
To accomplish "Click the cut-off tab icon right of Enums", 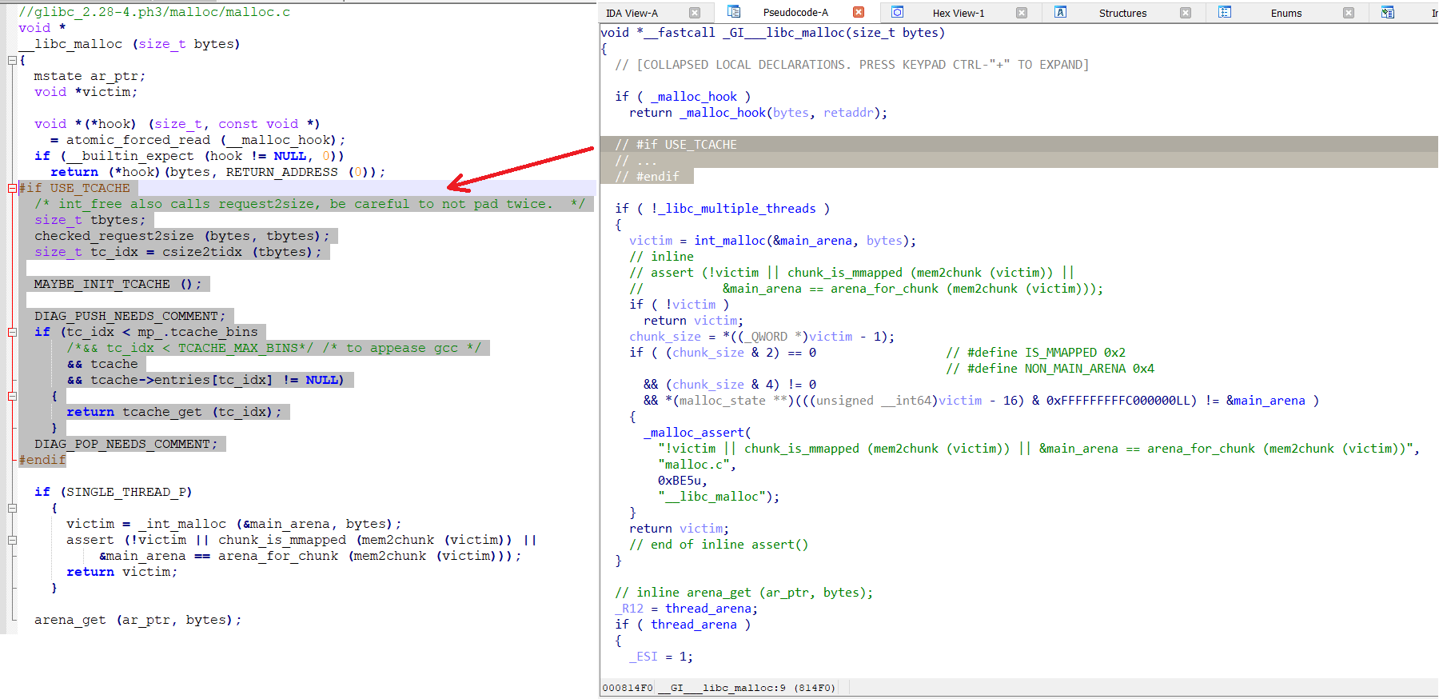I will [x=1388, y=12].
